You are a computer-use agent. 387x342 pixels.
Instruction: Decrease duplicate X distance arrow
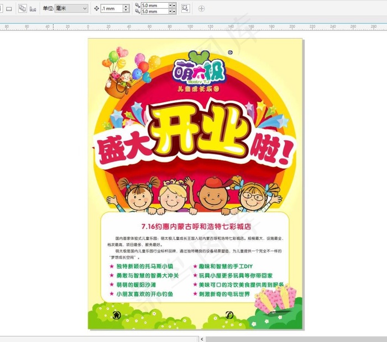point(170,6)
